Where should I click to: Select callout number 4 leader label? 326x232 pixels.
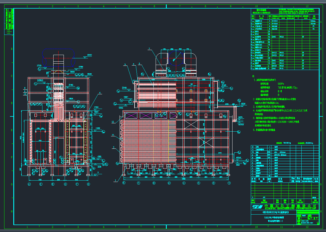[x=100, y=93]
